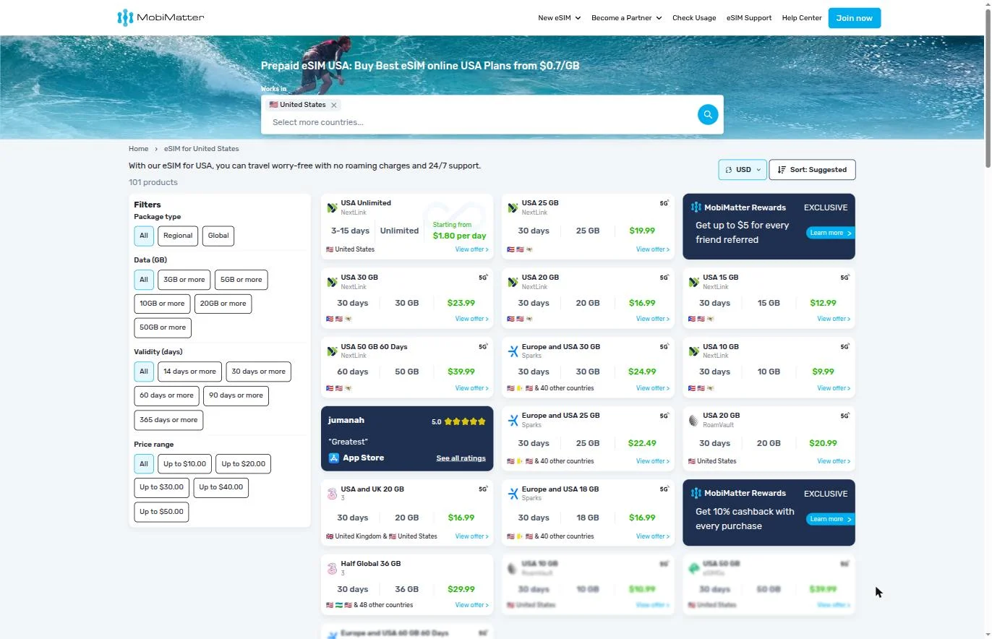Open See all ratings link
Screen dimensions: 992x639
click(461, 458)
